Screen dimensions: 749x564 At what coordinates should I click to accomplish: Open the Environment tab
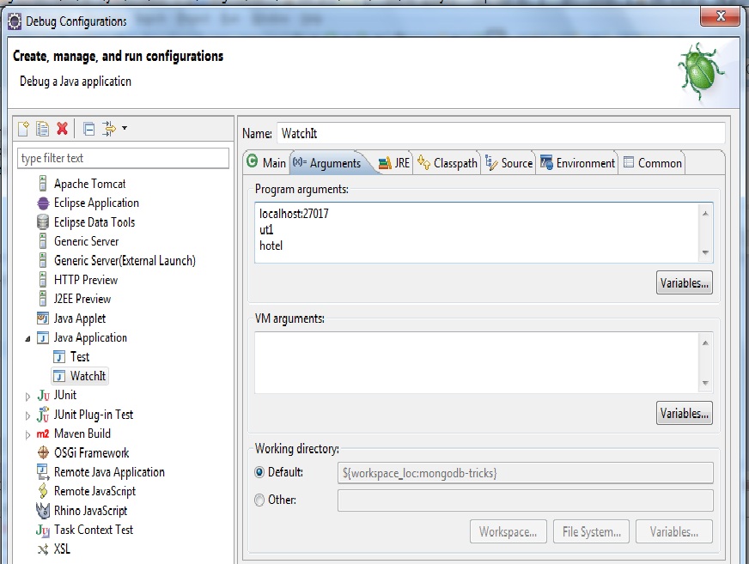click(x=583, y=161)
